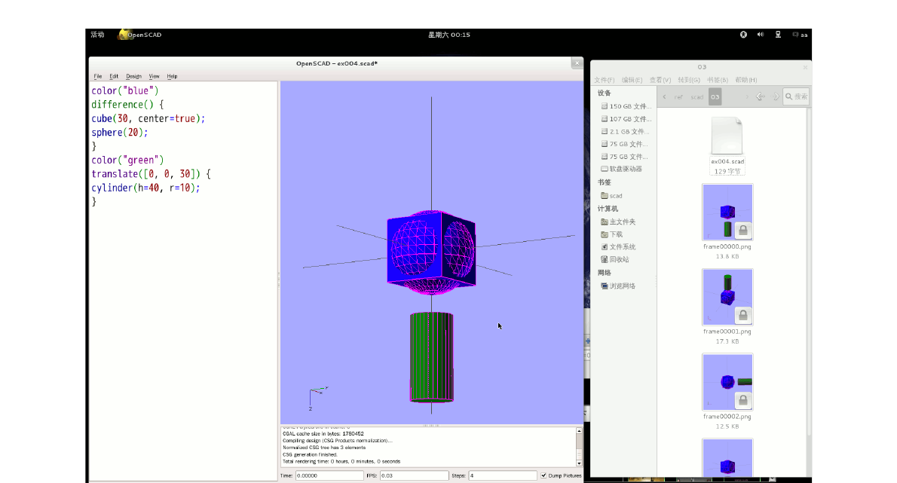Select the ex004.scad file icon
This screenshot has height=483, width=897.
(x=727, y=136)
